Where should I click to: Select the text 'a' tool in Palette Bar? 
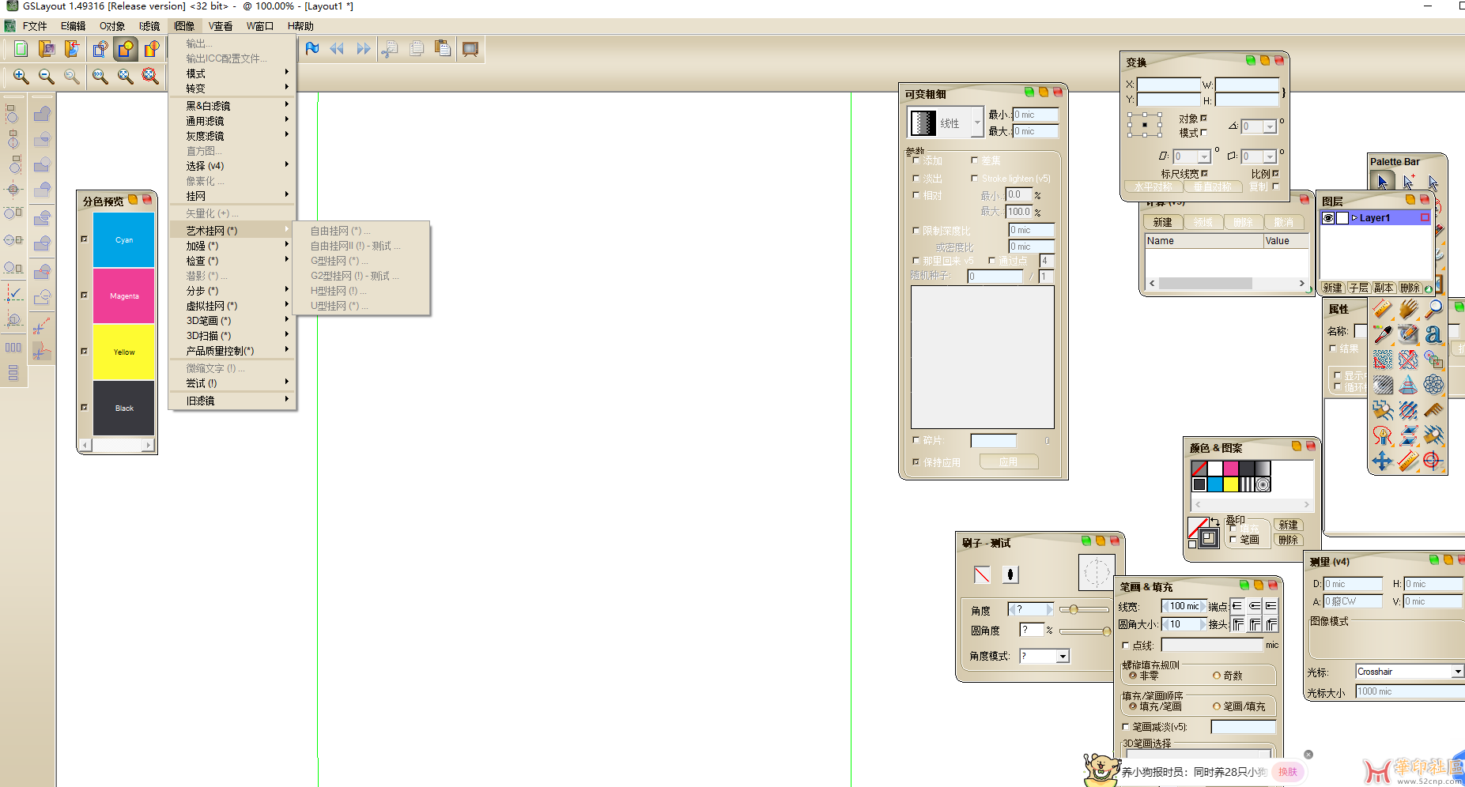point(1433,334)
